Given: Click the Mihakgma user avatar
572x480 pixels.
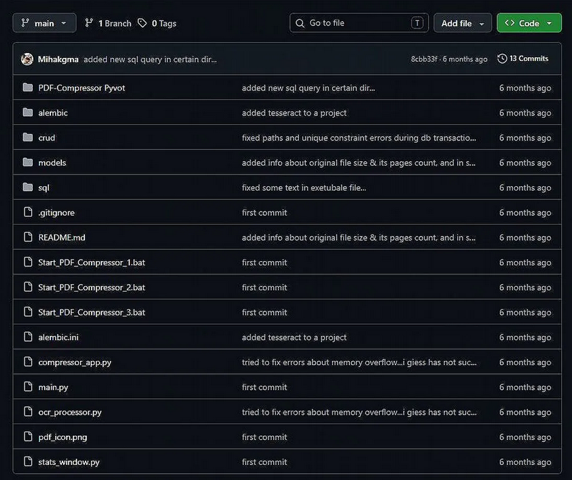Looking at the screenshot, I should (x=27, y=59).
